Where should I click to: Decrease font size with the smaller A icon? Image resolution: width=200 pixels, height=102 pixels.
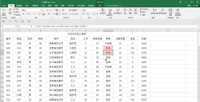tap(51, 10)
